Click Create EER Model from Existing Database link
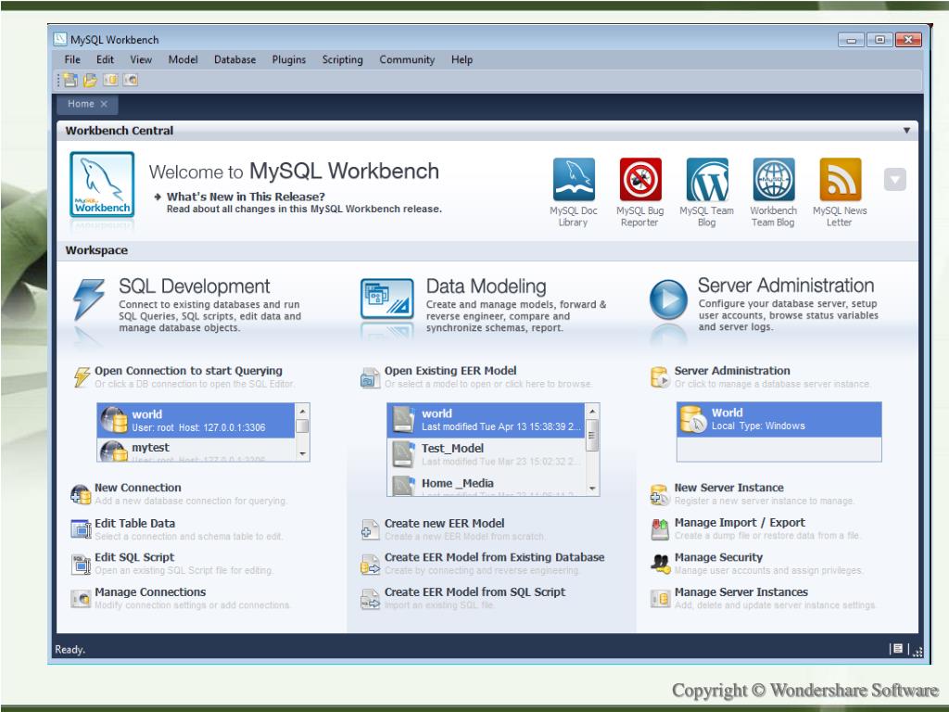Screen dimensions: 949x712 [495, 557]
